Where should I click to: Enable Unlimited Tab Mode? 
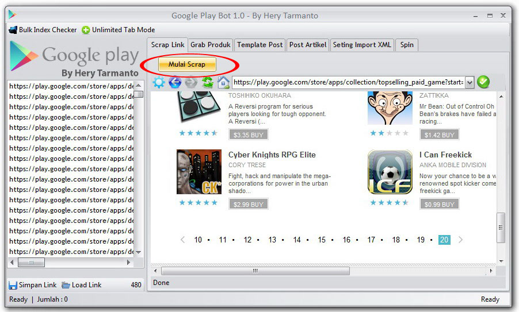point(119,30)
